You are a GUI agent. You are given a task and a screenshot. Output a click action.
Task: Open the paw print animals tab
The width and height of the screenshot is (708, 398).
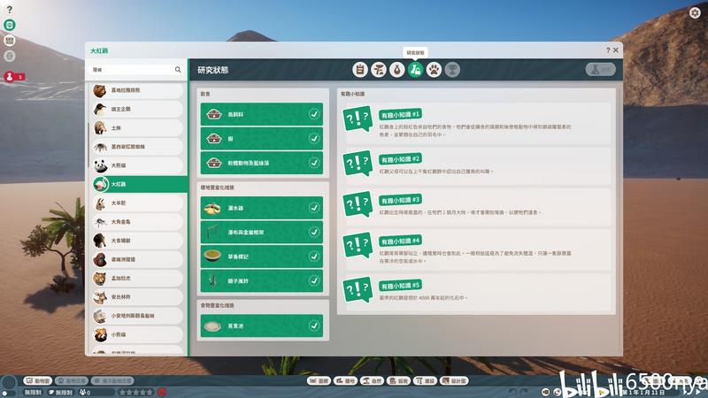click(434, 70)
